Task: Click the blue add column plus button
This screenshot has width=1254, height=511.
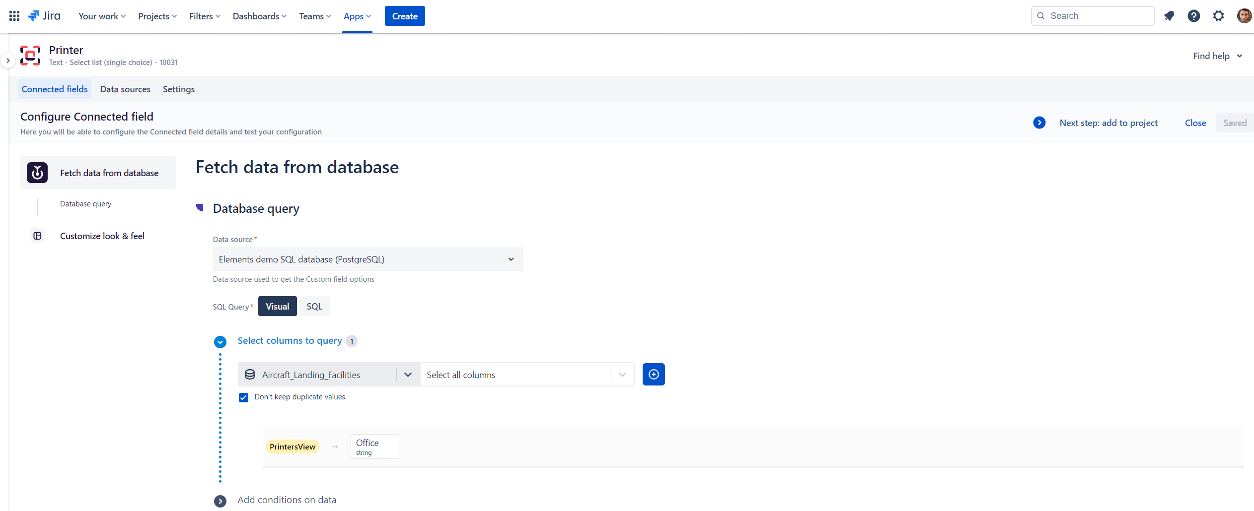Action: 654,375
